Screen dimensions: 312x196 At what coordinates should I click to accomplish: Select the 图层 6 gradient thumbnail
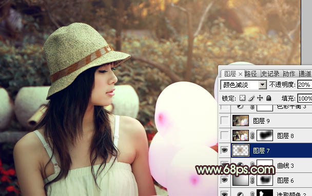(x=241, y=180)
